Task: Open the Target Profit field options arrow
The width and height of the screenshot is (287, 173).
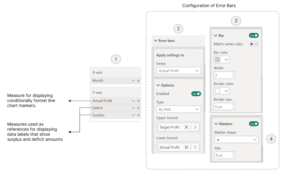Action: [195, 127]
